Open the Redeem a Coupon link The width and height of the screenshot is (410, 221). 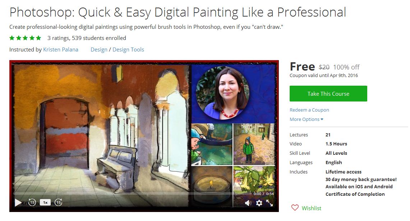(x=309, y=110)
